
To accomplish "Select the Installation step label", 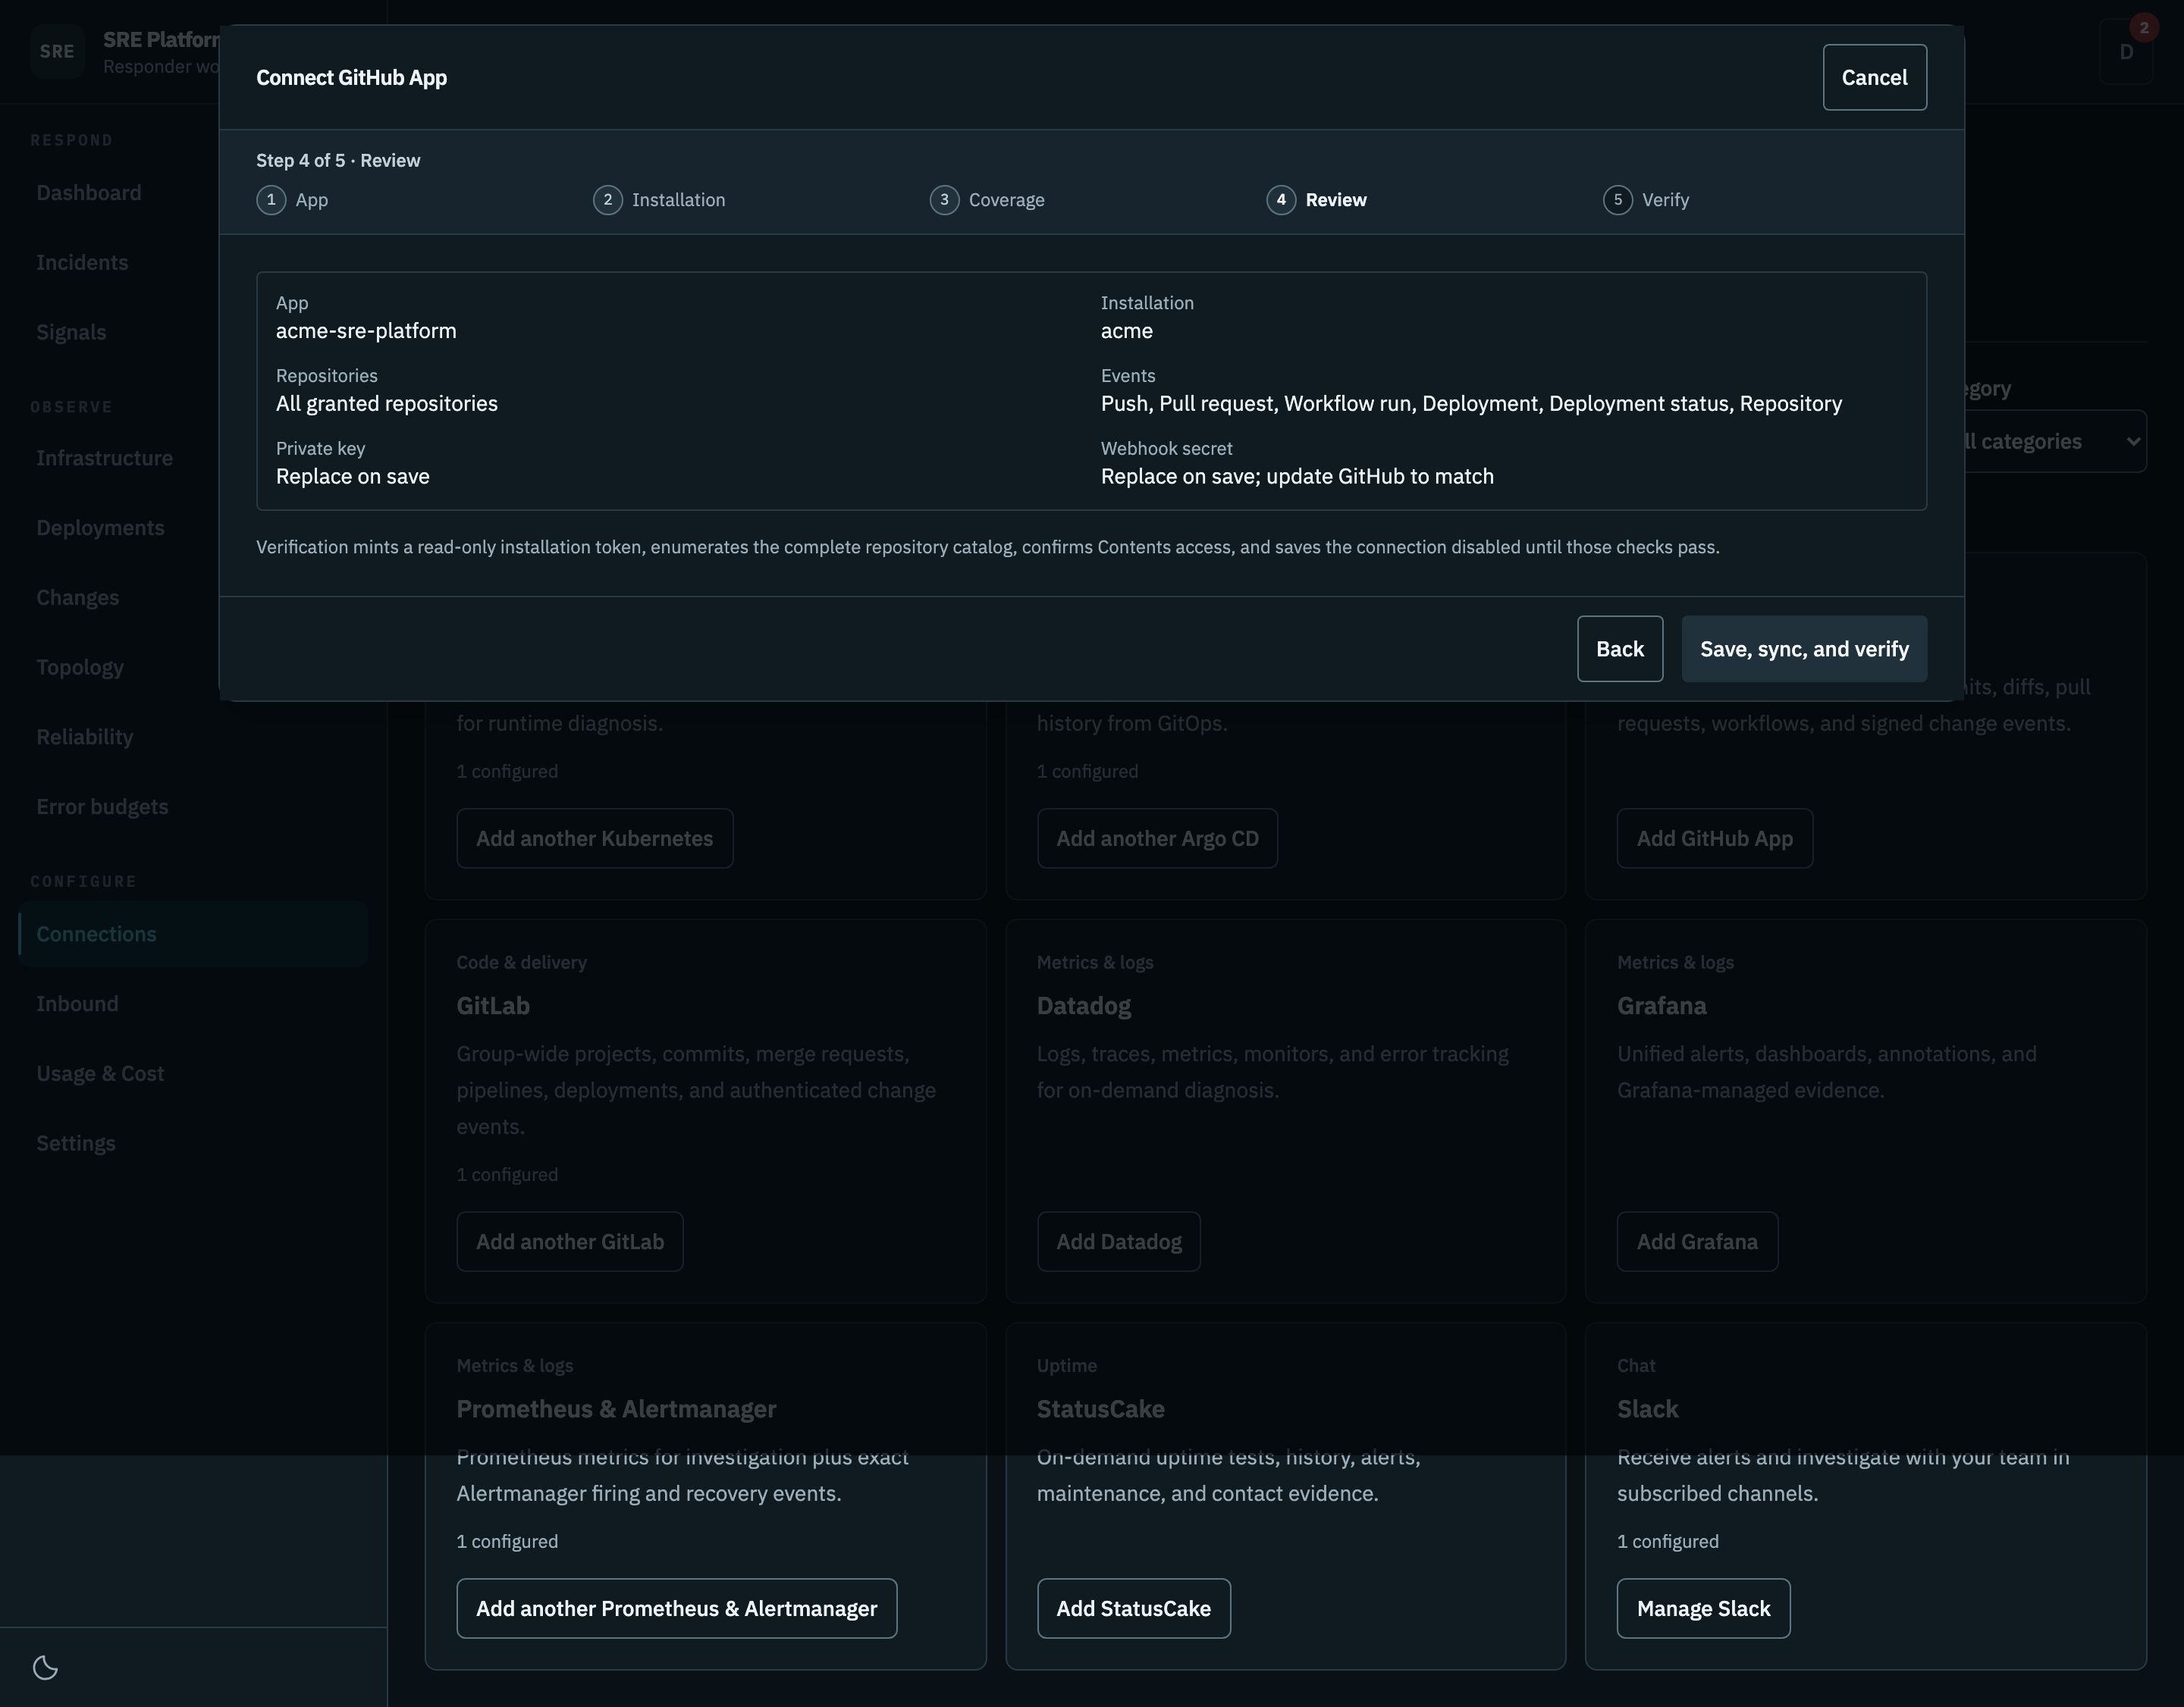I will (678, 200).
